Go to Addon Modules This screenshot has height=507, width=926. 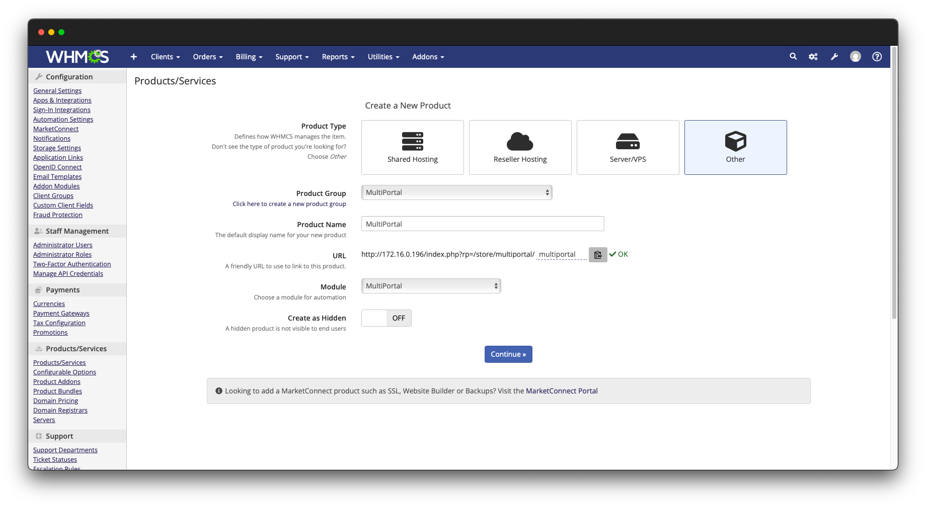pos(56,186)
